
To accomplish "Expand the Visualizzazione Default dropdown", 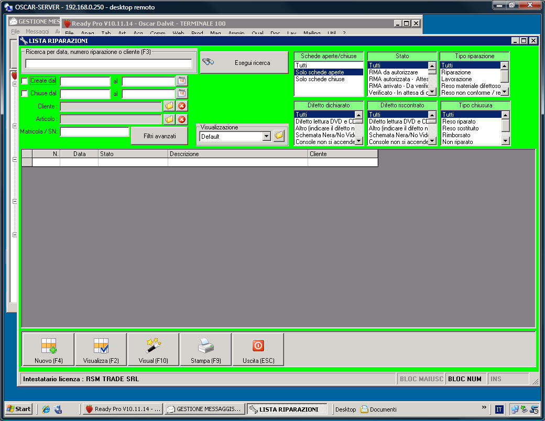I will click(x=266, y=136).
